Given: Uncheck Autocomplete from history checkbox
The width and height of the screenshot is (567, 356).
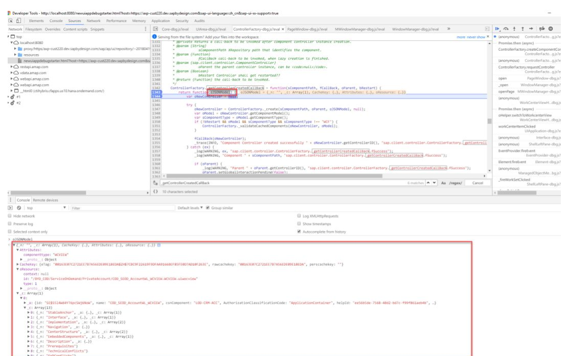Looking at the screenshot, I should (x=299, y=232).
